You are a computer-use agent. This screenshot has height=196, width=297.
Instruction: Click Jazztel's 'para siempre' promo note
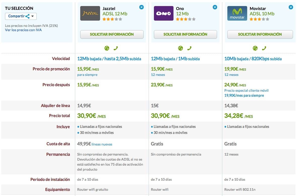pyautogui.click(x=87, y=75)
